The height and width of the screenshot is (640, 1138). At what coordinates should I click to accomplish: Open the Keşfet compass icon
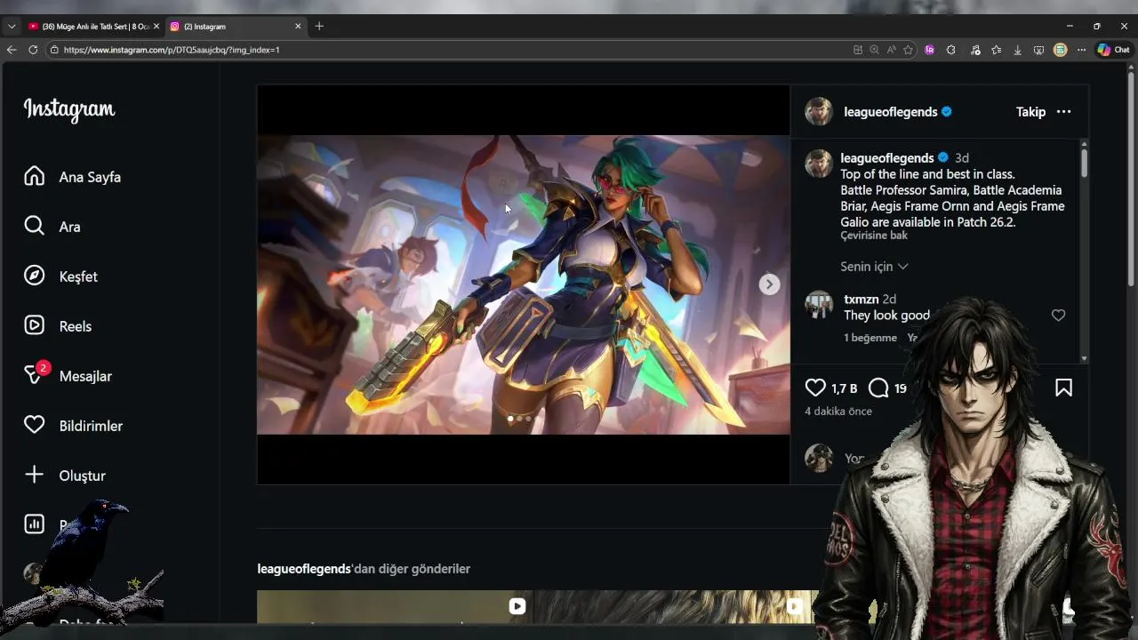[x=34, y=276]
